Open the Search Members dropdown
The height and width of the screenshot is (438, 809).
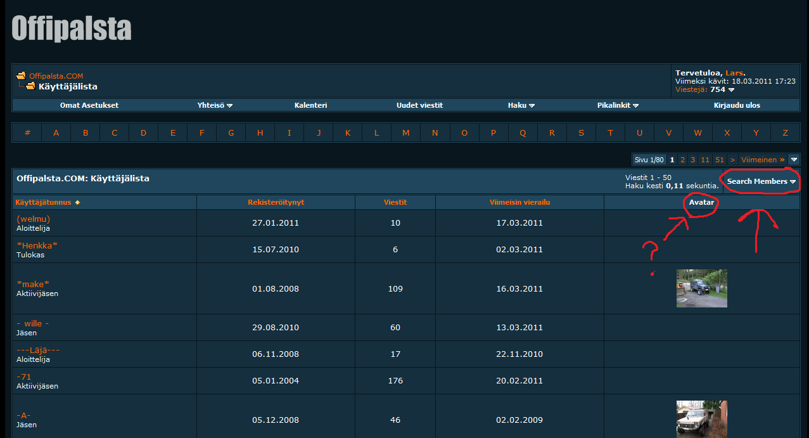[761, 181]
